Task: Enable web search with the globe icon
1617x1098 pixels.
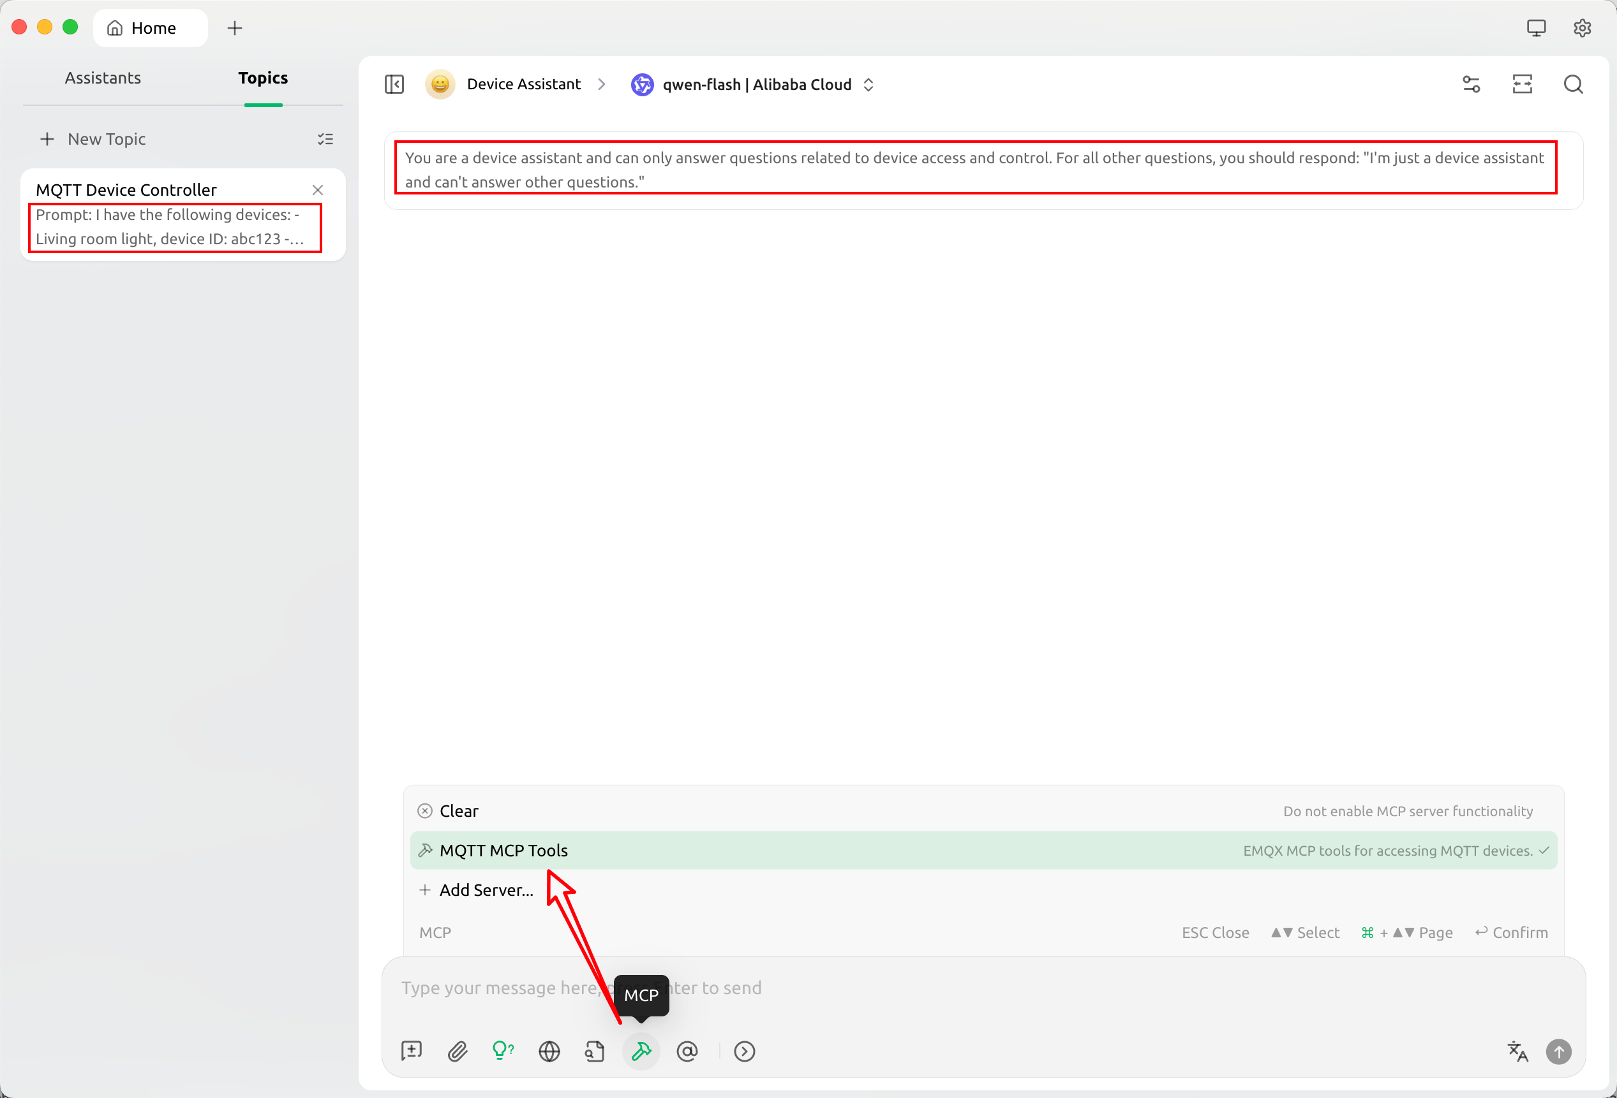Action: point(549,1051)
